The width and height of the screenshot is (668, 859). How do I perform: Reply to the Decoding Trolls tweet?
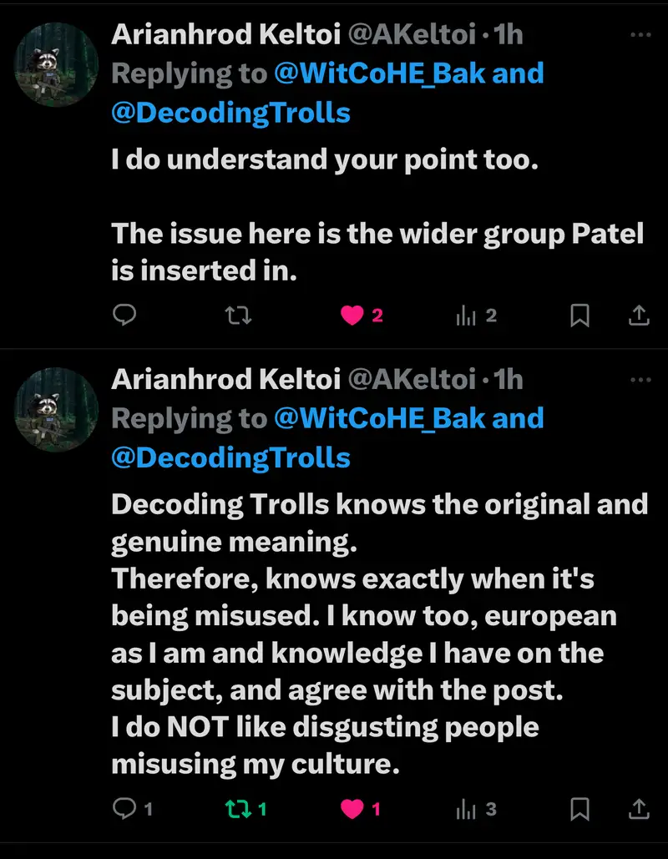click(124, 808)
